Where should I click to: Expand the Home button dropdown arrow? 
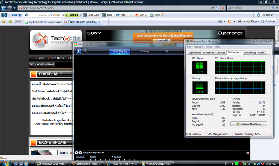[x=225, y=21]
